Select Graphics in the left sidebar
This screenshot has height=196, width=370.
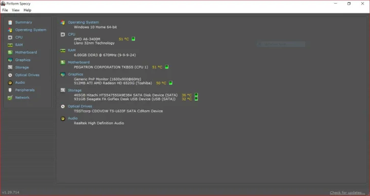[x=22, y=60]
